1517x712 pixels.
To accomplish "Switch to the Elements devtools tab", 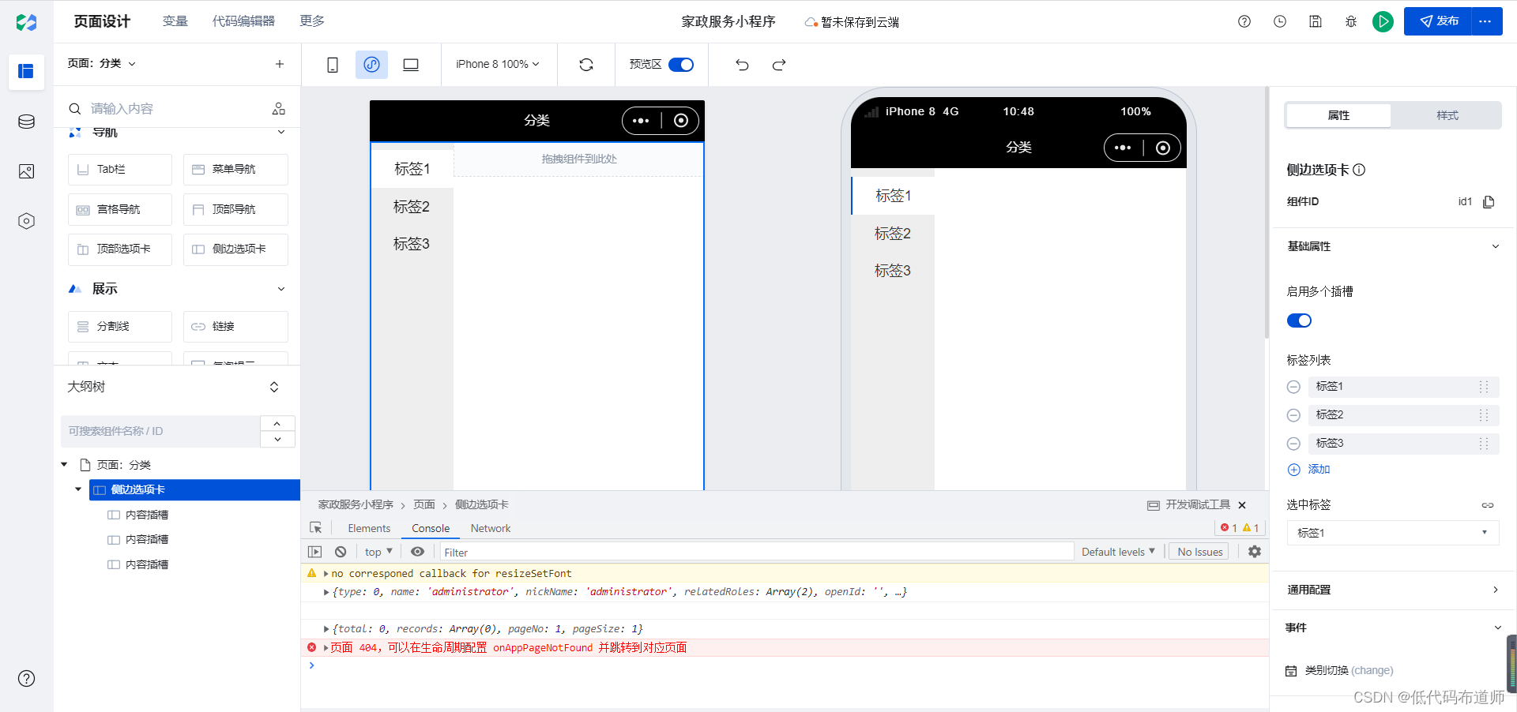I will point(369,528).
